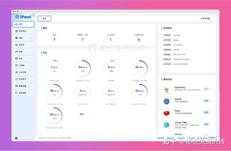Click the MySQL app name text
This screenshot has height=151, width=231.
178,99
